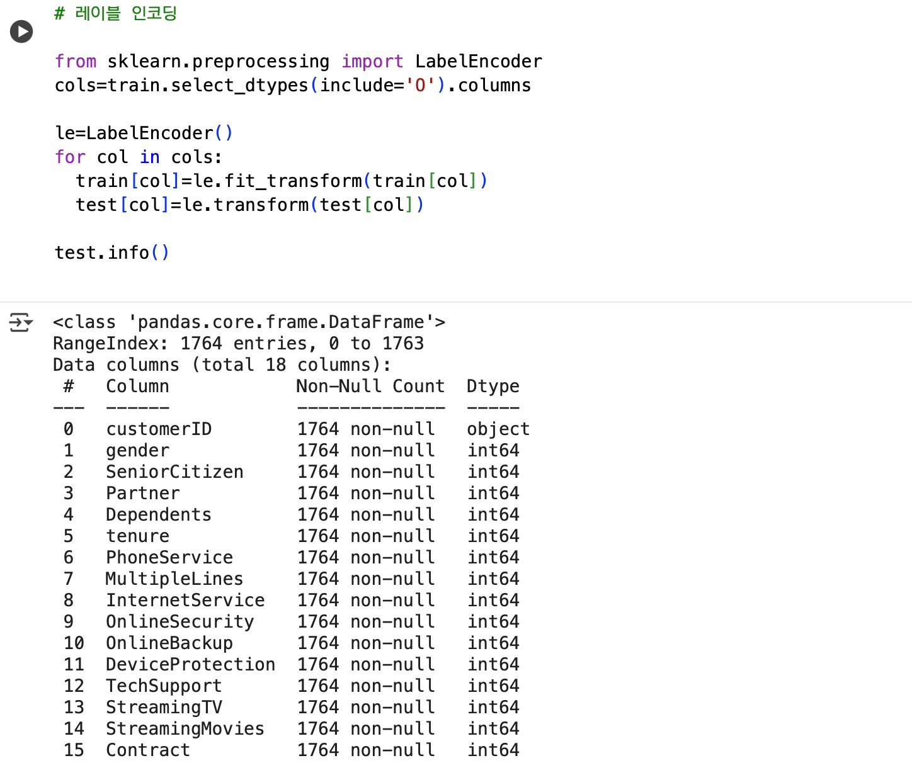The image size is (912, 763).
Task: Click the 'test[col]=le.transform' line
Action: (250, 205)
